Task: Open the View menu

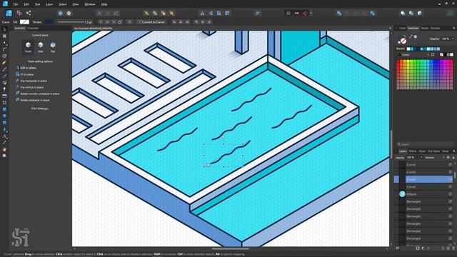Action: (75, 4)
